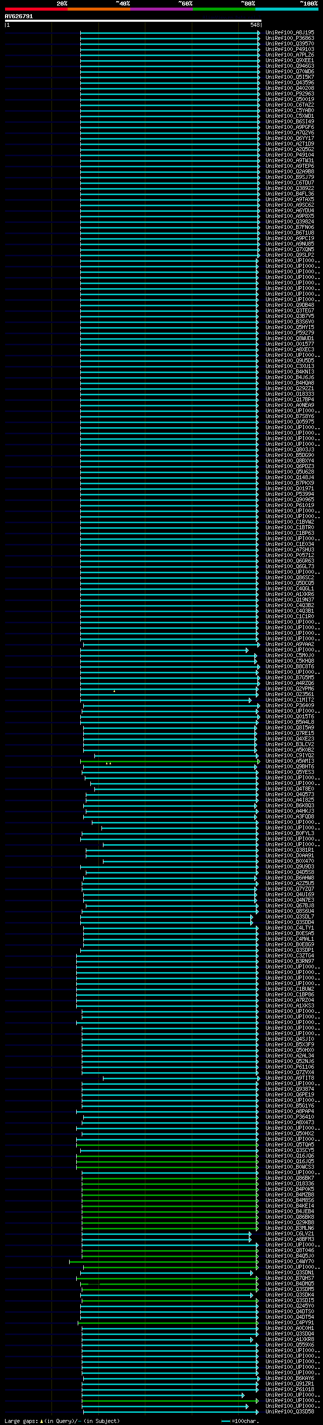
Task: Click on UniRef100_B8C8T6
Action: (290, 667)
